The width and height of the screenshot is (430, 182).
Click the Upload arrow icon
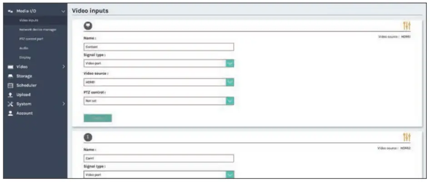[10, 94]
